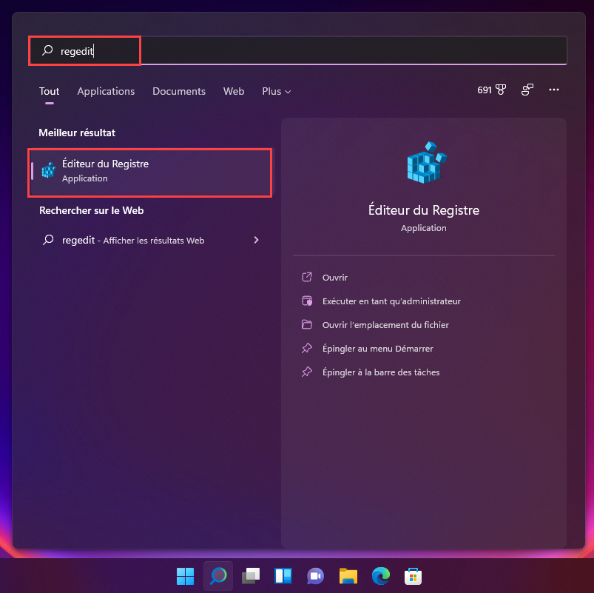Open the 691 rewards points badge
Image resolution: width=594 pixels, height=593 pixels.
pyautogui.click(x=491, y=90)
